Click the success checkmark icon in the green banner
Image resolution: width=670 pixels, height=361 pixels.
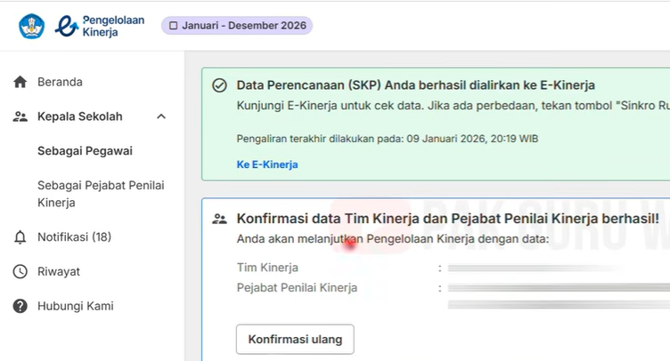pyautogui.click(x=220, y=85)
